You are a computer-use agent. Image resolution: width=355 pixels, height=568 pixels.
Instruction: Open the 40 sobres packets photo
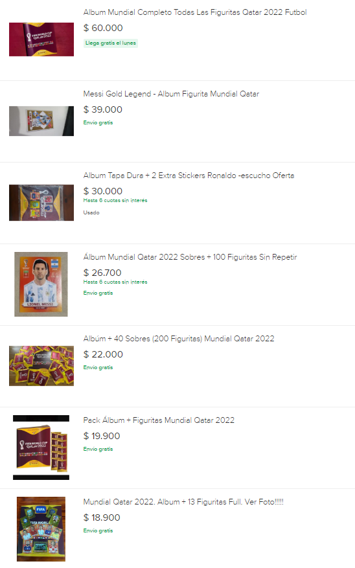tap(41, 366)
